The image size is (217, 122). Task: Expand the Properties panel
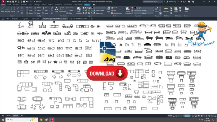tap(138, 16)
